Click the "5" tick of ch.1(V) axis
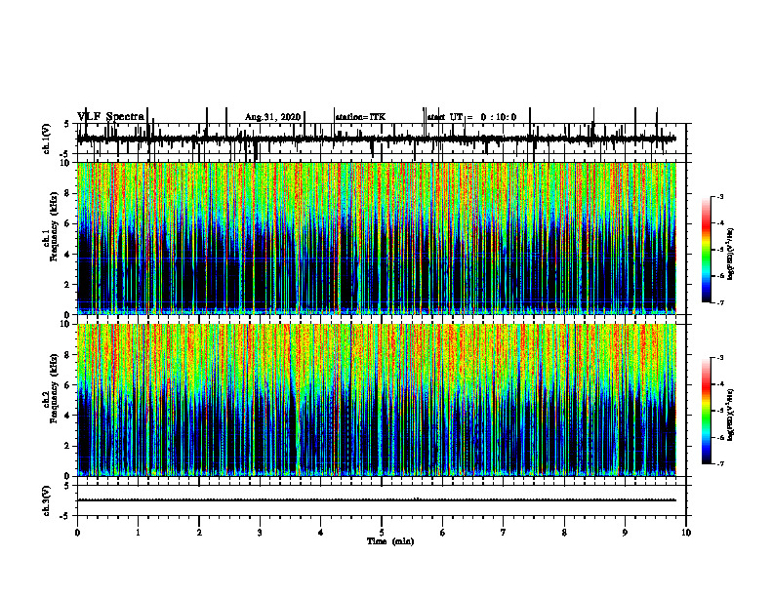The height and width of the screenshot is (597, 773). (x=66, y=124)
